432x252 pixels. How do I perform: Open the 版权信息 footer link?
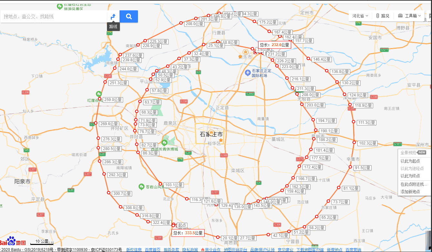(x=134, y=250)
